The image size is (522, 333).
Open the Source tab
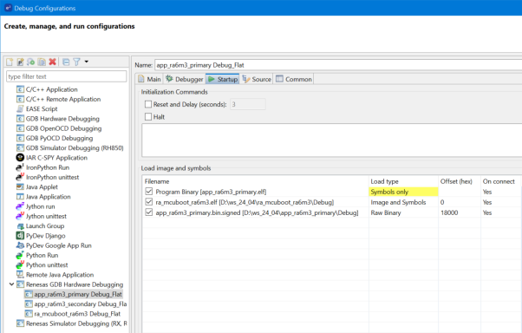pos(257,79)
